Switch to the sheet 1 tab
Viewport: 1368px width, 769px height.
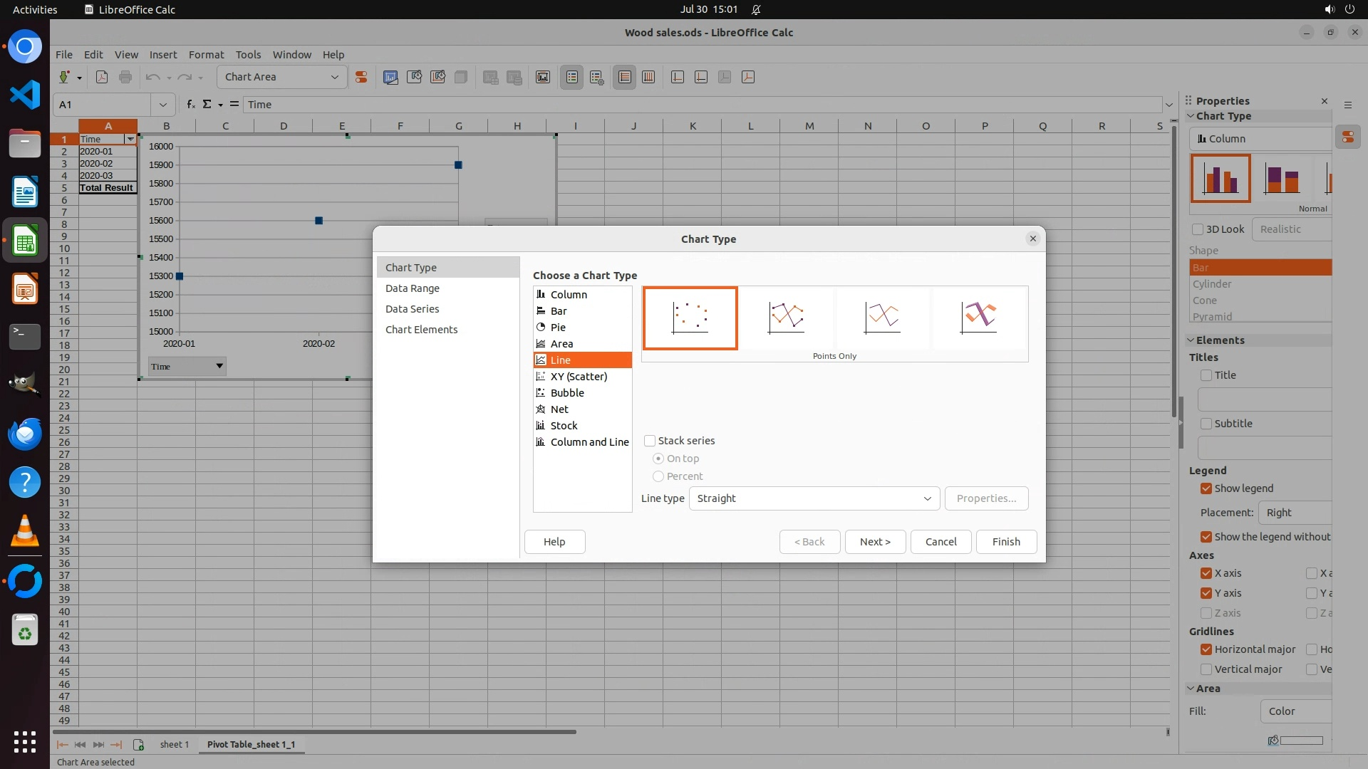(x=174, y=745)
